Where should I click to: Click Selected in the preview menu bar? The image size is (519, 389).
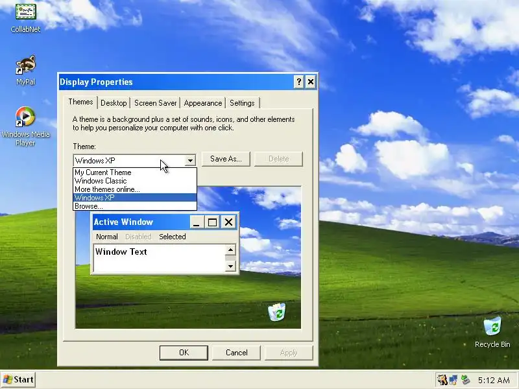tap(173, 237)
